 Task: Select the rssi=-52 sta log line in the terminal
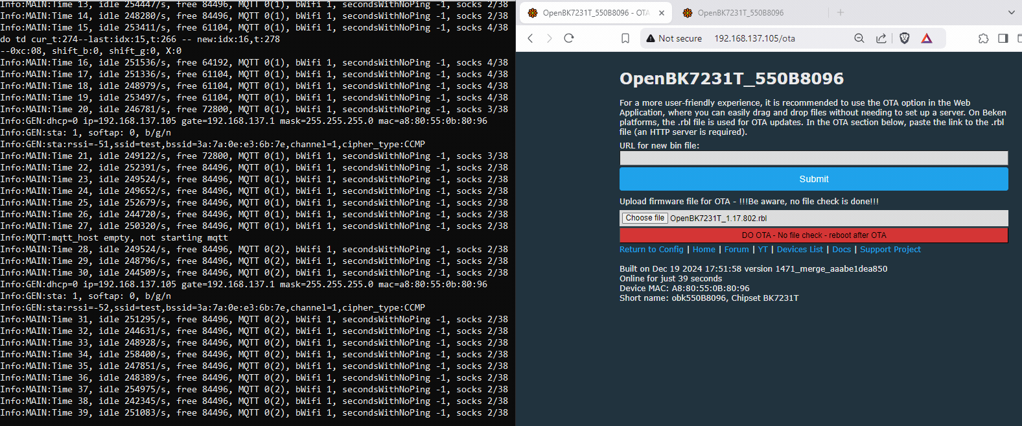(x=213, y=307)
